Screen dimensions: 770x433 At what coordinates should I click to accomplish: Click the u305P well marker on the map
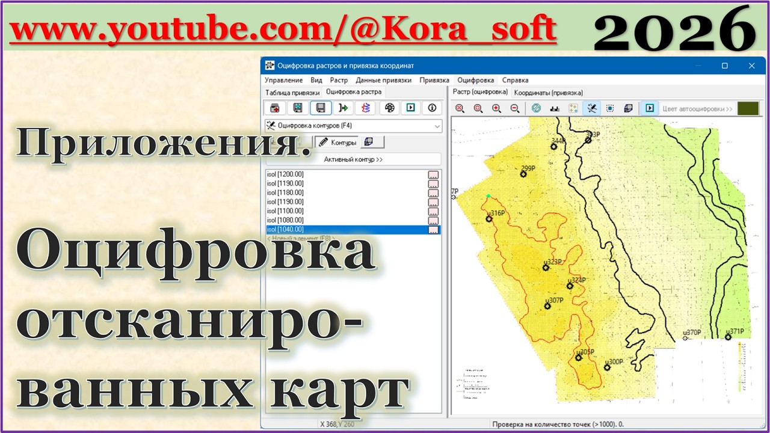578,358
